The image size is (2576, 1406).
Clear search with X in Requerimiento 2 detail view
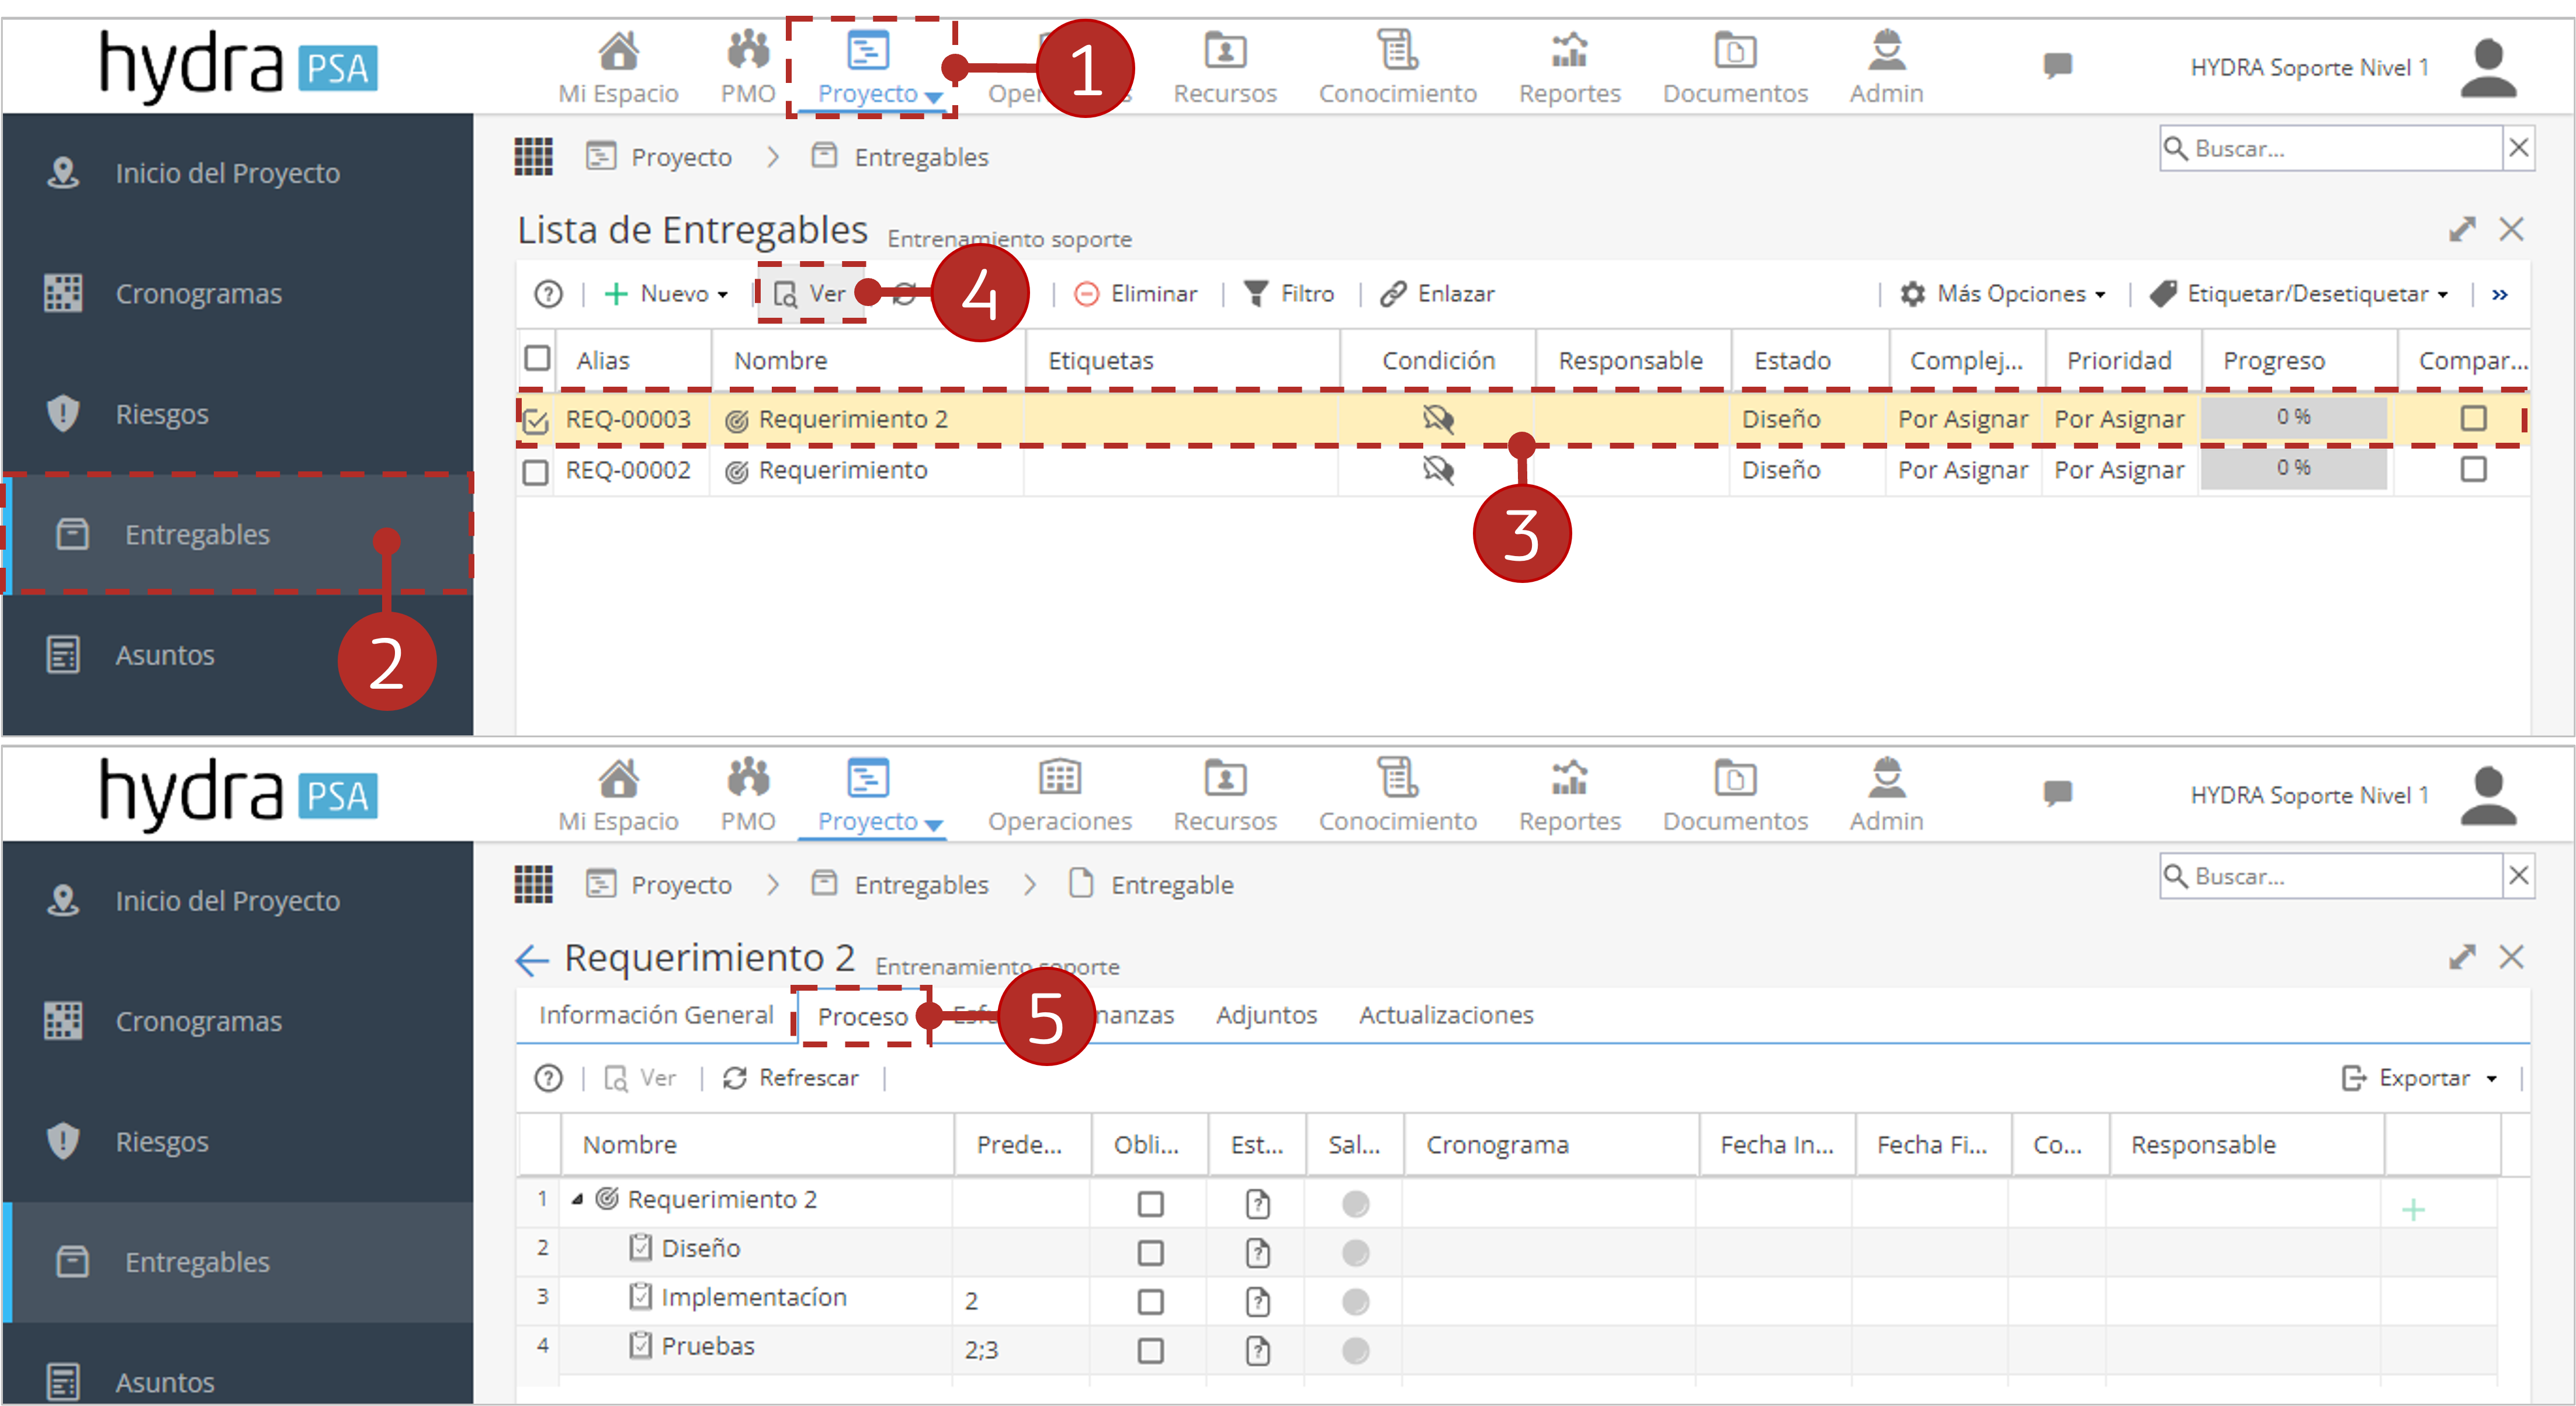[2518, 876]
